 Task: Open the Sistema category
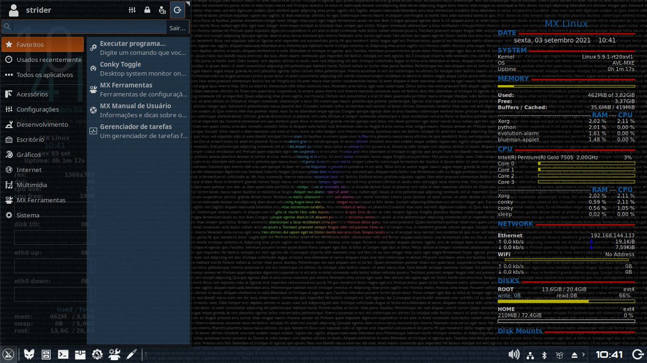point(43,215)
